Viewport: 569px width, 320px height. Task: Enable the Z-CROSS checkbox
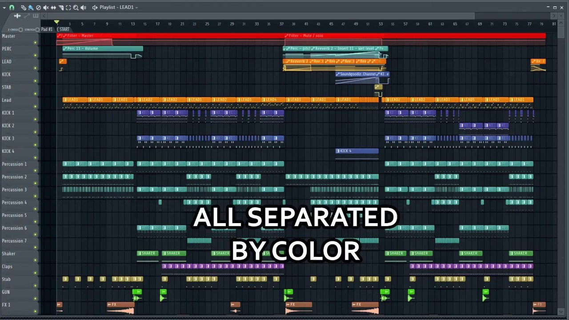[21, 30]
